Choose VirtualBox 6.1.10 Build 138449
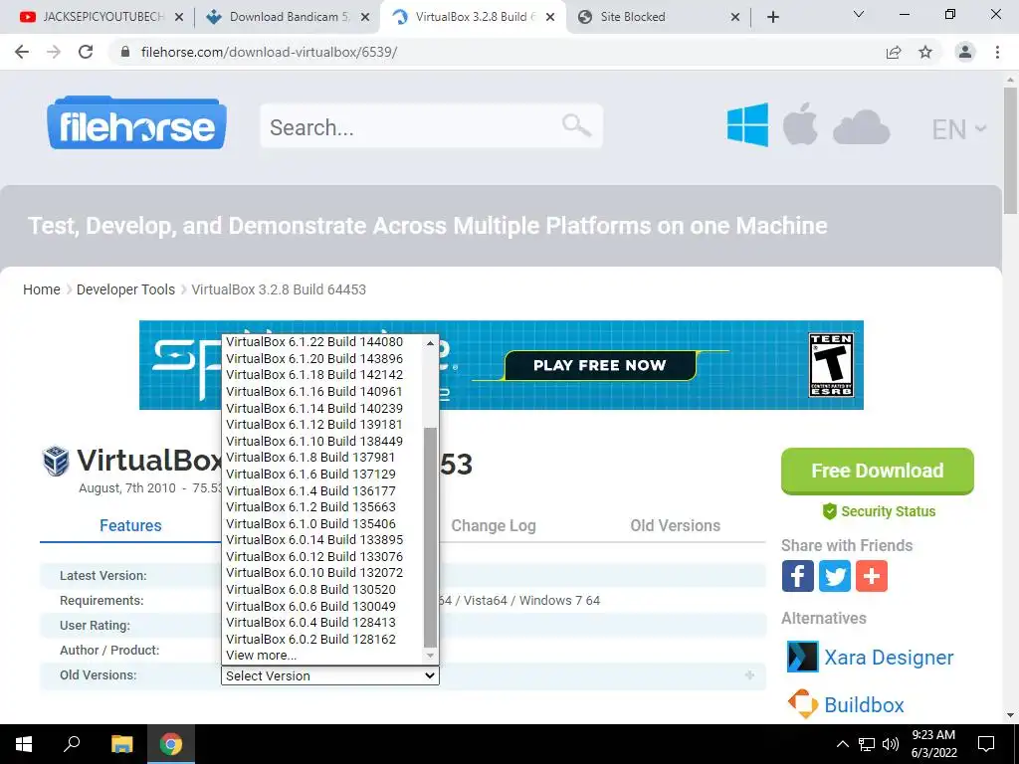1019x764 pixels. tap(314, 441)
